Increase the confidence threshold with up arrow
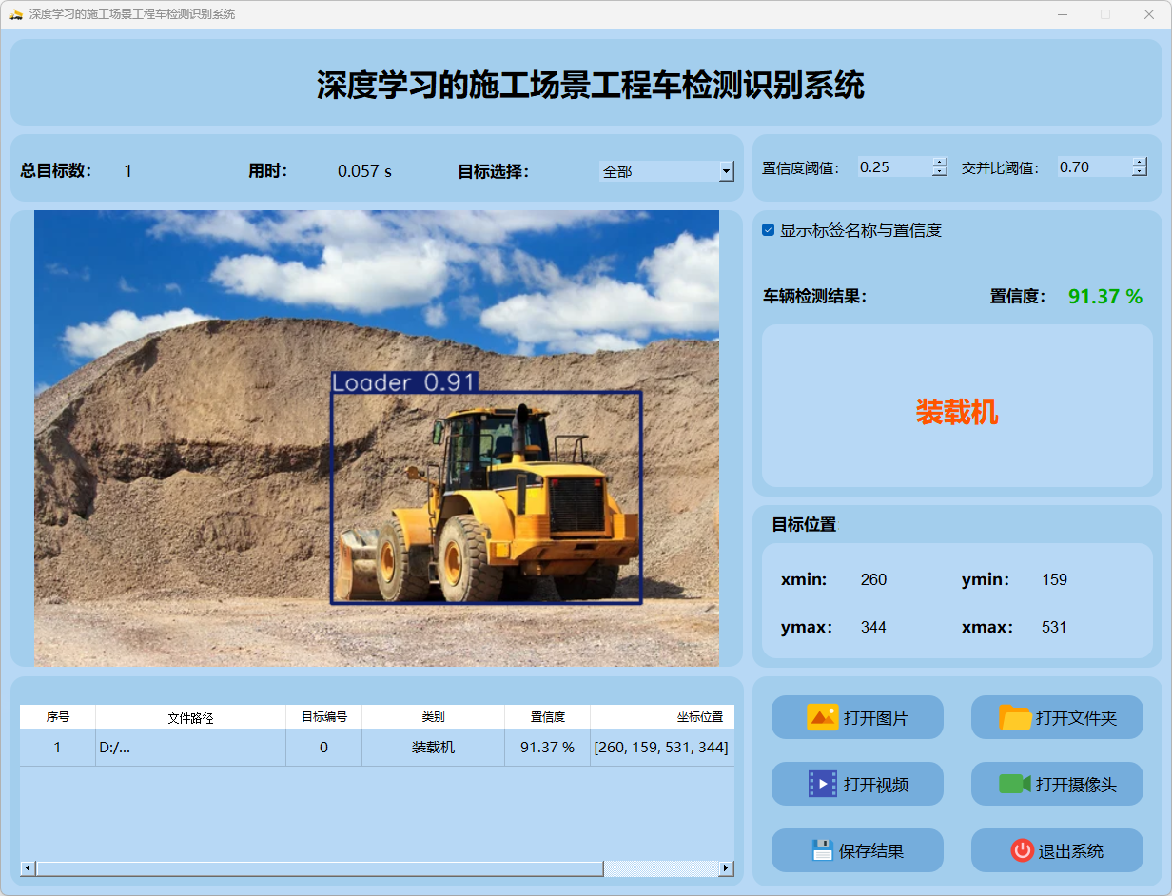1172x896 pixels. click(x=940, y=162)
